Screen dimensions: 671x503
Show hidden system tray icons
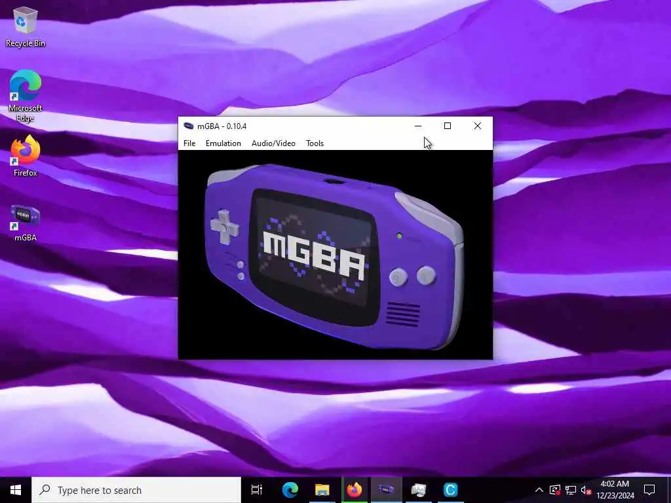[x=539, y=490]
